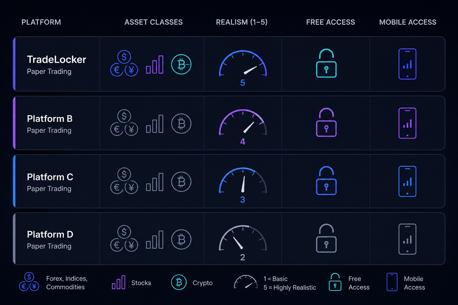Click the Platform B bitcoin icon
The image size is (458, 305).
point(181,124)
